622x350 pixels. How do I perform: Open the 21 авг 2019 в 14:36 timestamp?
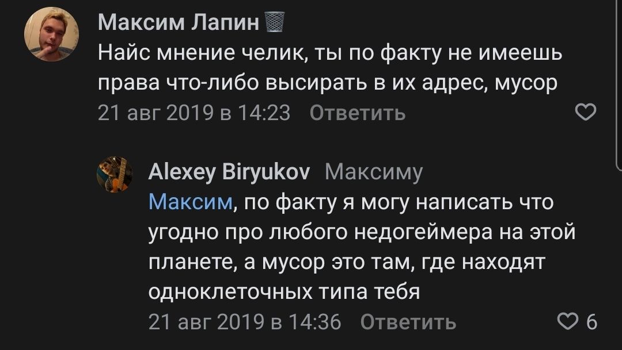point(245,322)
